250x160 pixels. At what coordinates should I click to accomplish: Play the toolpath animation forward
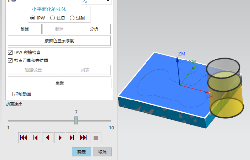pyautogui.click(x=60, y=138)
